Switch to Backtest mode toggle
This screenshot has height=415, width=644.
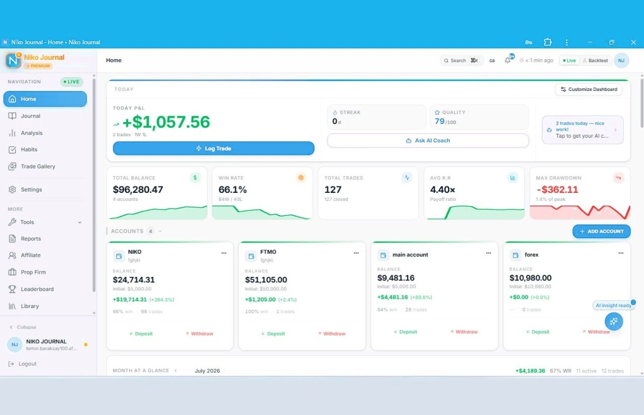[595, 60]
